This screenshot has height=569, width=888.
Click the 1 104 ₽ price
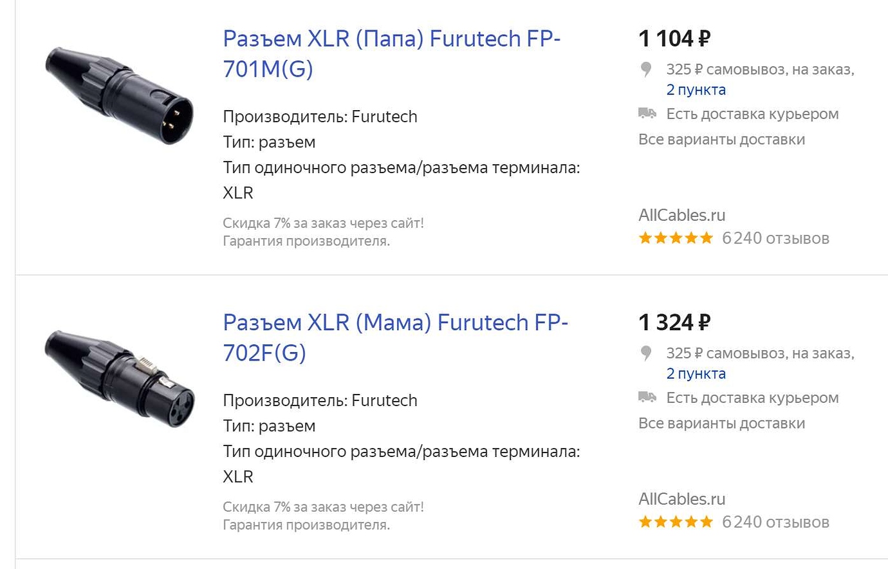pos(674,39)
